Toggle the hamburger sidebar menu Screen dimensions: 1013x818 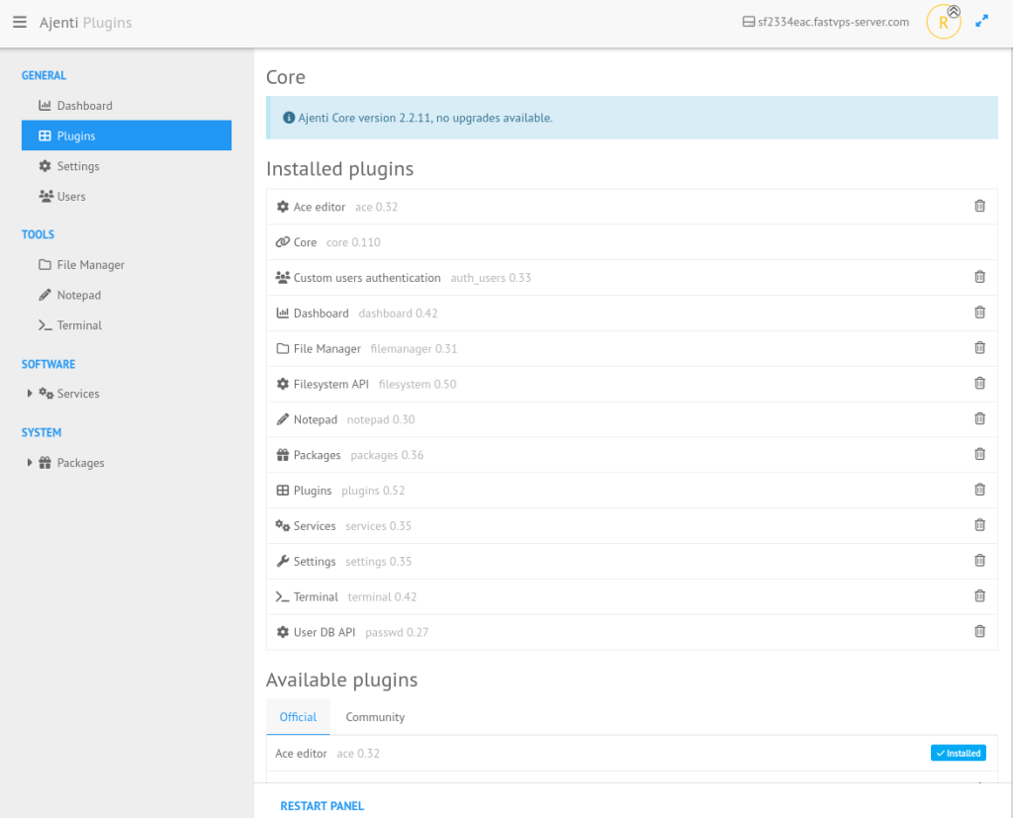20,23
